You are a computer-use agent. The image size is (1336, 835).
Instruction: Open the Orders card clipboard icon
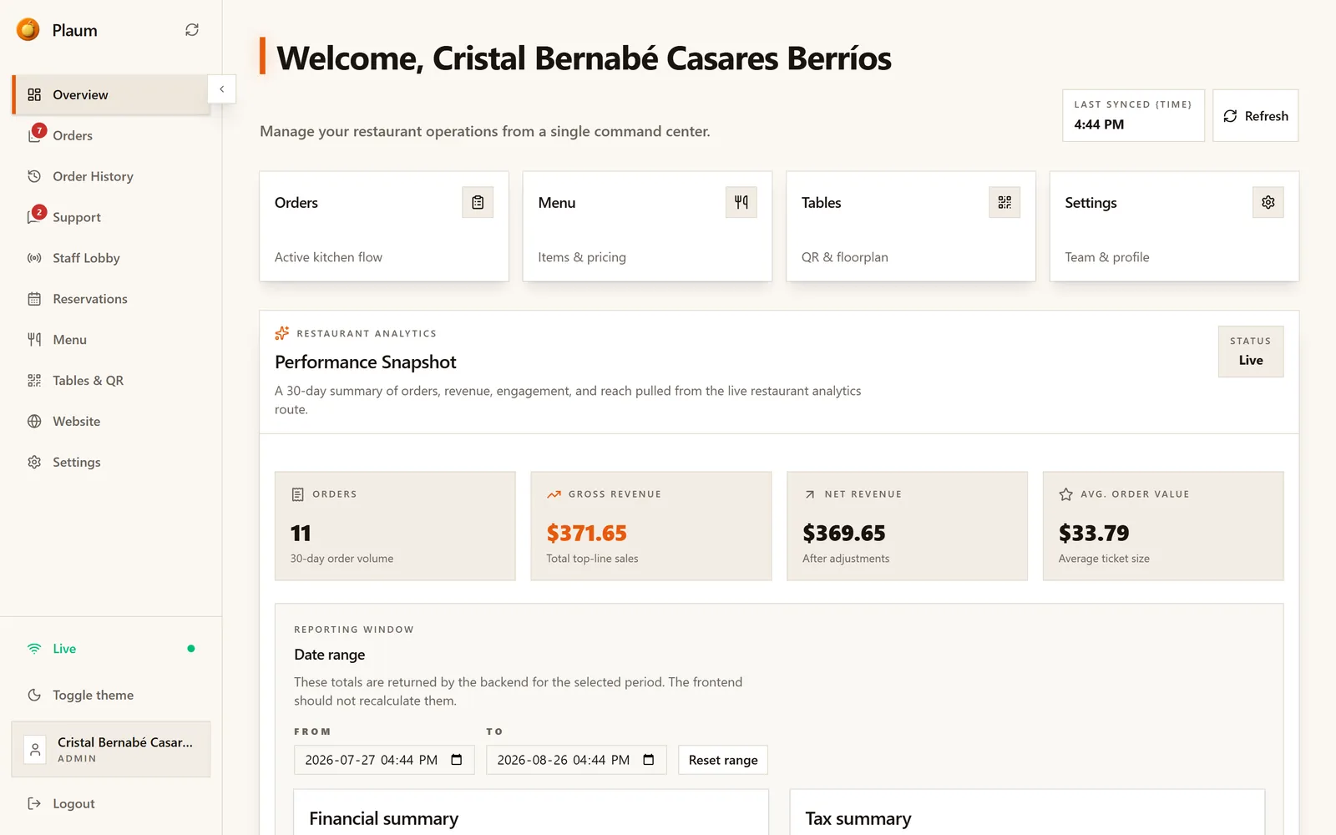[x=478, y=202]
